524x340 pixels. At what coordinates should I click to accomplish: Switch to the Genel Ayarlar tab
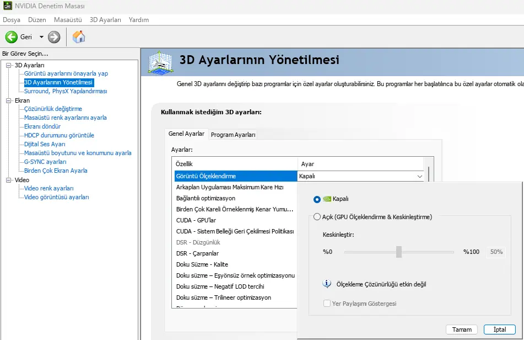click(x=186, y=134)
